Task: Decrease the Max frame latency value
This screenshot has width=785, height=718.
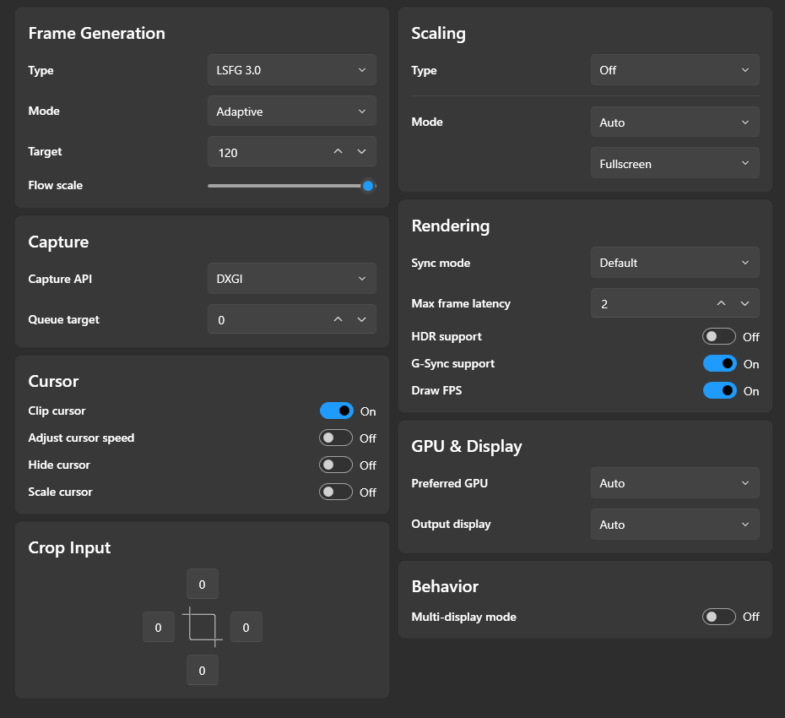Action: click(744, 303)
